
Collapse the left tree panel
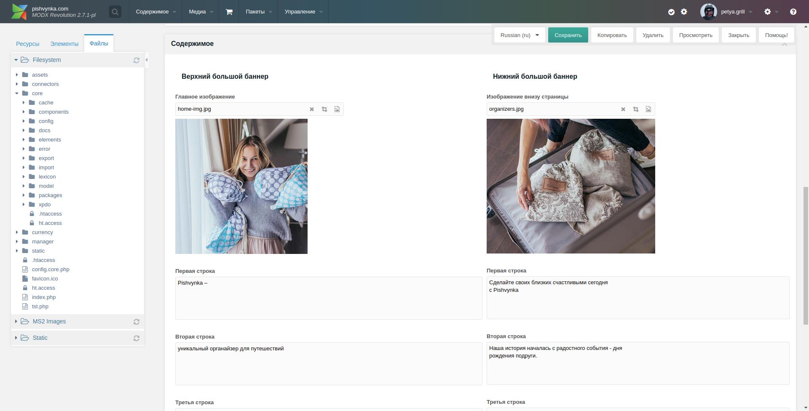point(147,60)
